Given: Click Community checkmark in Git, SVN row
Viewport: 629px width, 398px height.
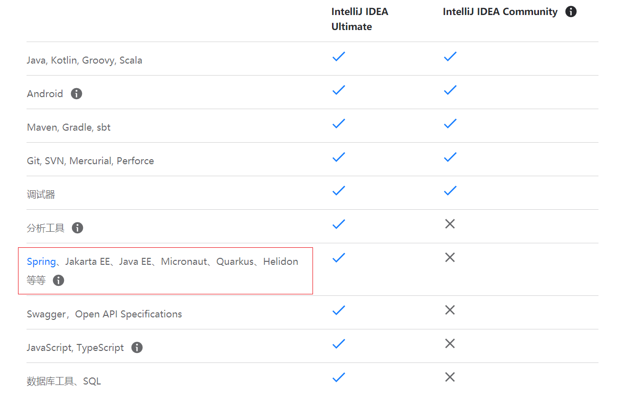Looking at the screenshot, I should [x=450, y=157].
